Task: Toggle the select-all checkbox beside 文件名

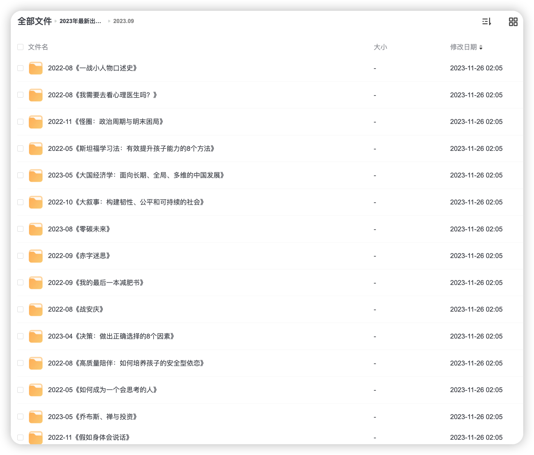Action: coord(20,47)
